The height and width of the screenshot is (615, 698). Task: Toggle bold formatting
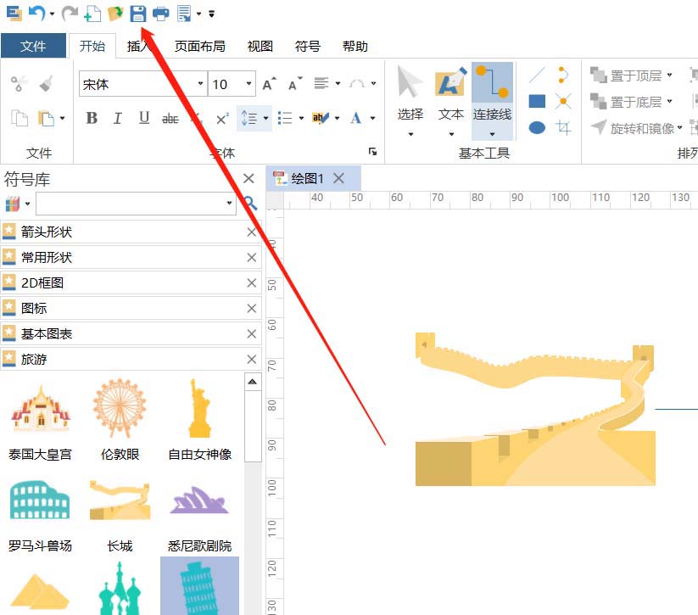pos(92,118)
